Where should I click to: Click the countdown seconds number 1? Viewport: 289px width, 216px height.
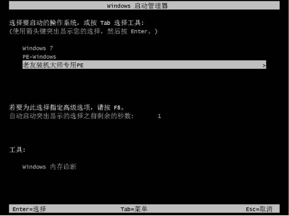(159, 116)
